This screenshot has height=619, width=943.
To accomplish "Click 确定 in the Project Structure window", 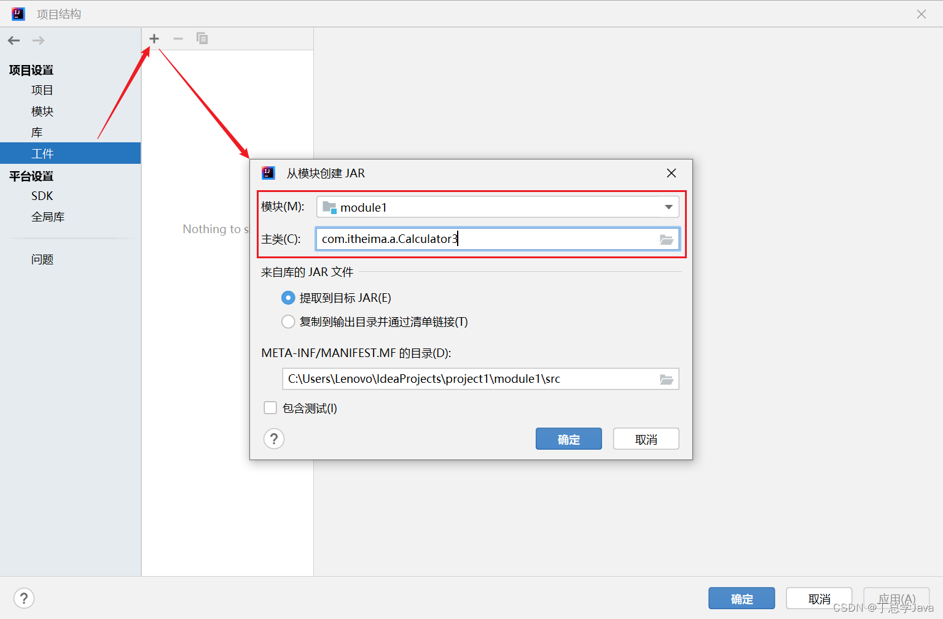I will pyautogui.click(x=741, y=598).
